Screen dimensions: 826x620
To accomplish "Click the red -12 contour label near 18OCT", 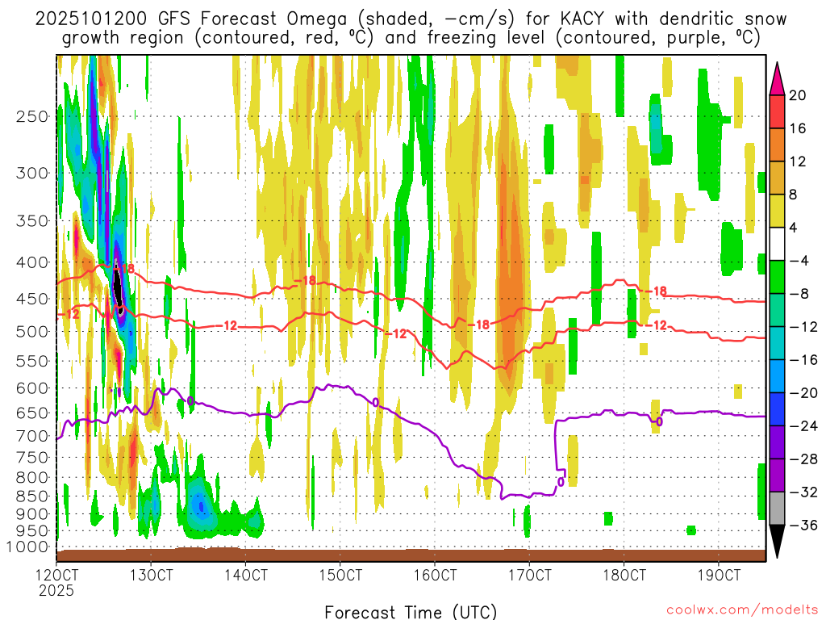I will pyautogui.click(x=657, y=326).
